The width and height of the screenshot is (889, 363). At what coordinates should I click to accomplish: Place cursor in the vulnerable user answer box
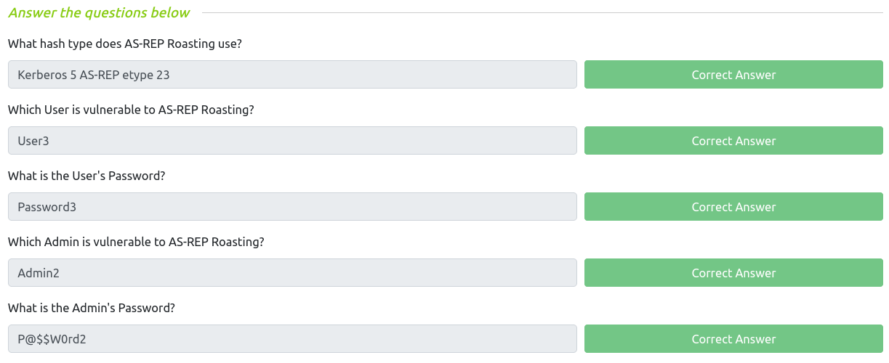click(292, 141)
